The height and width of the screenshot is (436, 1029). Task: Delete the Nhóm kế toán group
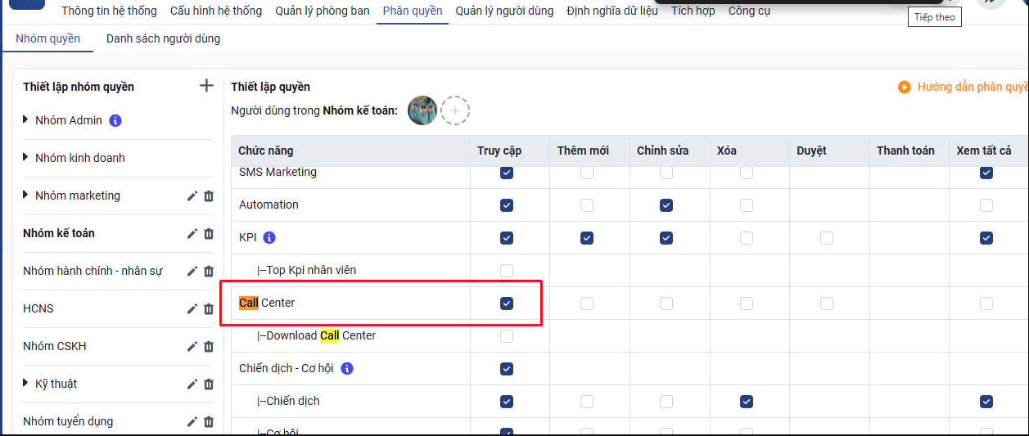(209, 233)
